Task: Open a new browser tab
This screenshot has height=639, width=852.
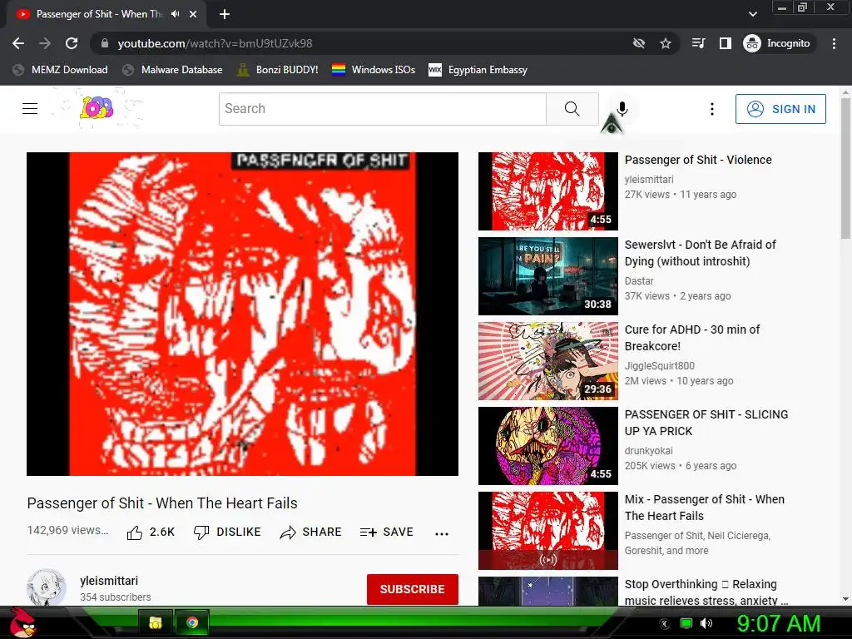Action: [225, 14]
